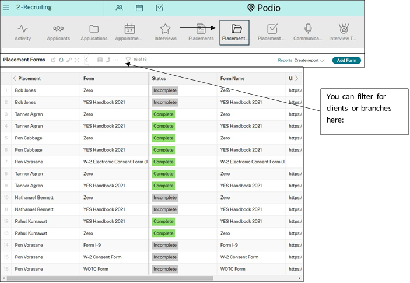Select the highlighted Placement Forms app tile
Screen dimensions: 410x283
point(234,33)
